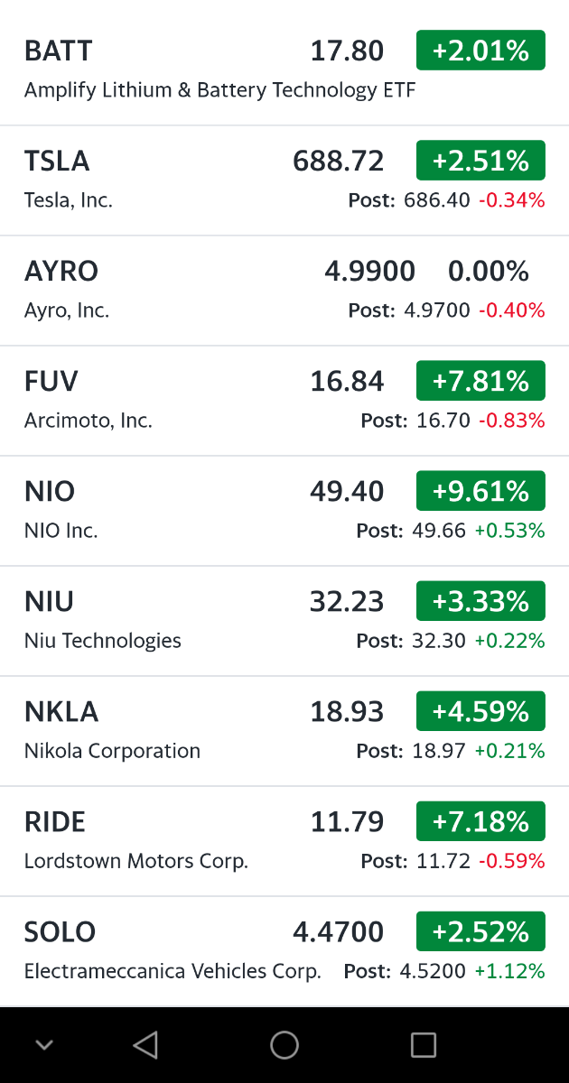Open the TSLA ticker symbol
The height and width of the screenshot is (1083, 569).
point(57,161)
